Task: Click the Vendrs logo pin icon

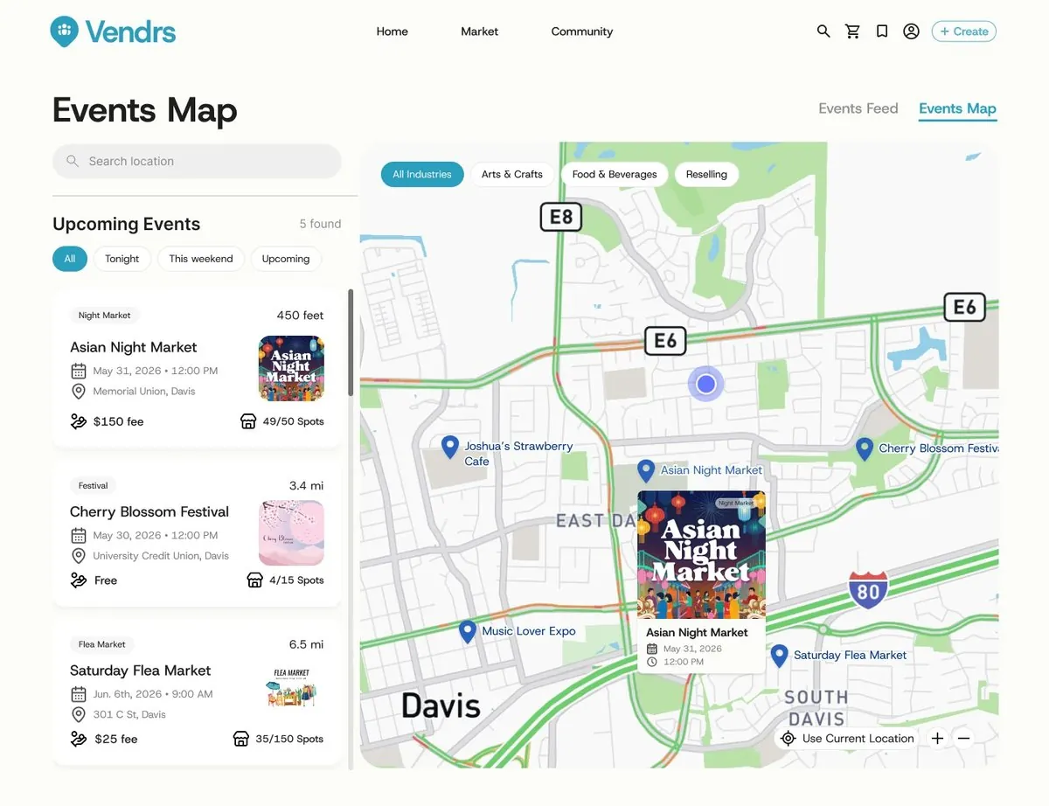Action: tap(64, 31)
